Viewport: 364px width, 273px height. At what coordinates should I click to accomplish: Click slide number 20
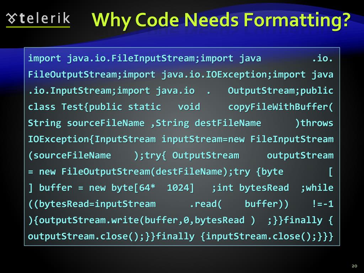coord(354,266)
